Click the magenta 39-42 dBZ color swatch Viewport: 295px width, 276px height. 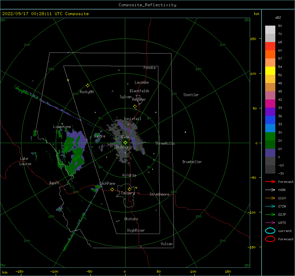(270, 104)
